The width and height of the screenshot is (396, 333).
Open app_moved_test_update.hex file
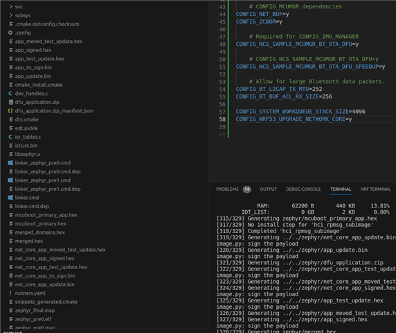click(48, 41)
